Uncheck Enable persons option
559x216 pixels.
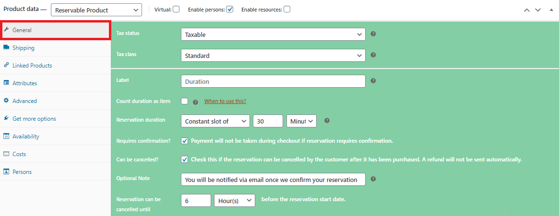coord(230,9)
